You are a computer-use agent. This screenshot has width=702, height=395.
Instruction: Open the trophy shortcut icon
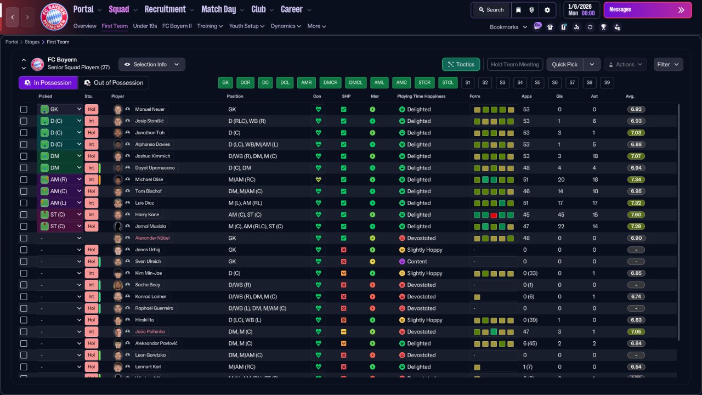click(x=603, y=27)
